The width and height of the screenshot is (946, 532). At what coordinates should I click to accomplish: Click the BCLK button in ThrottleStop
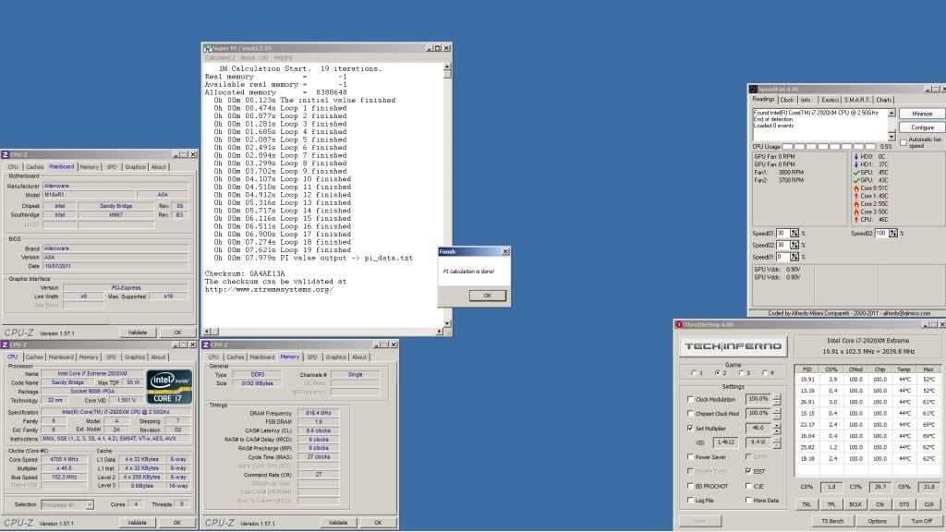tap(855, 504)
